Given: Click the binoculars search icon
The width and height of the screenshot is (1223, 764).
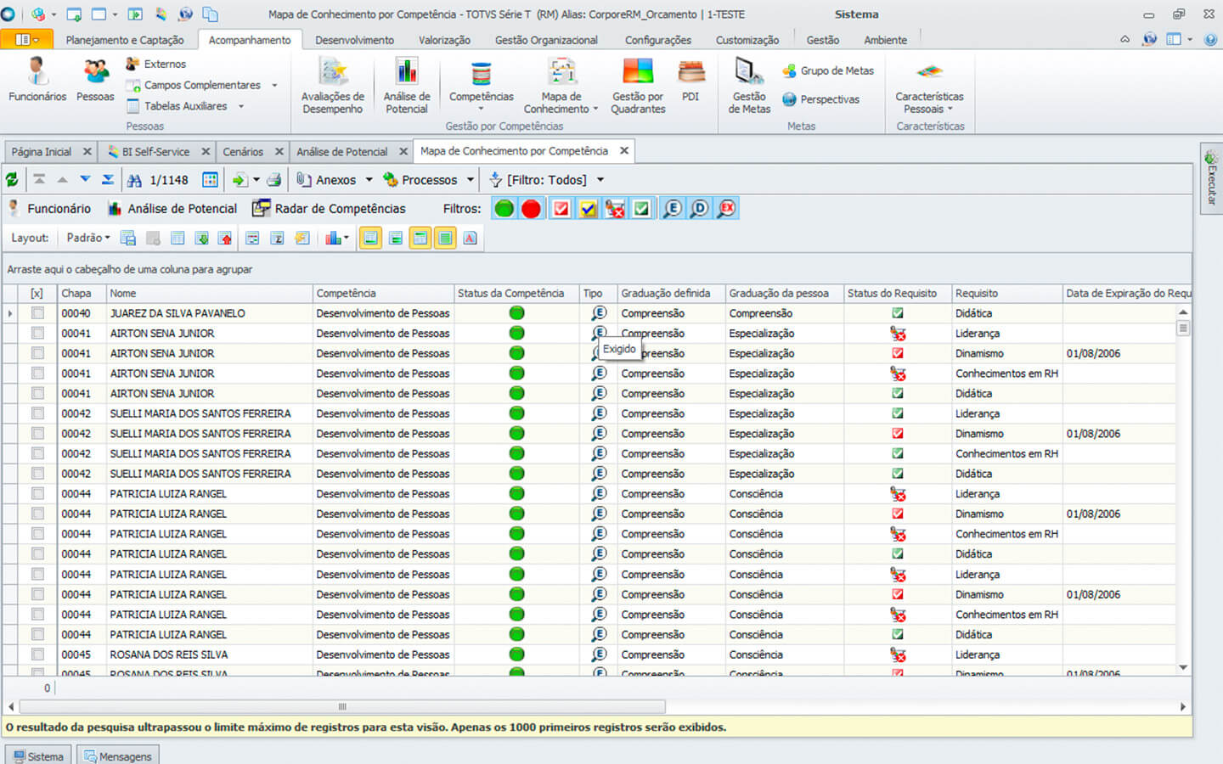Looking at the screenshot, I should tap(134, 180).
